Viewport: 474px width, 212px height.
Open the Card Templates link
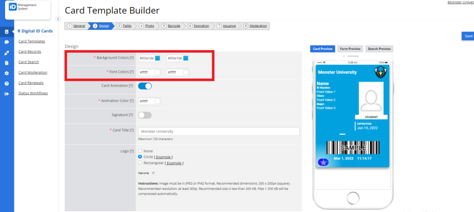(32, 41)
